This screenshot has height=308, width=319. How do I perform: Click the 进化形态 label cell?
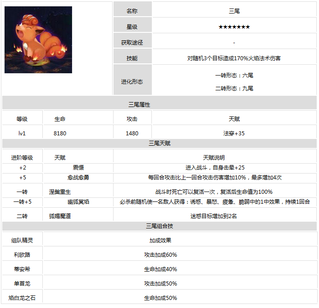132,80
